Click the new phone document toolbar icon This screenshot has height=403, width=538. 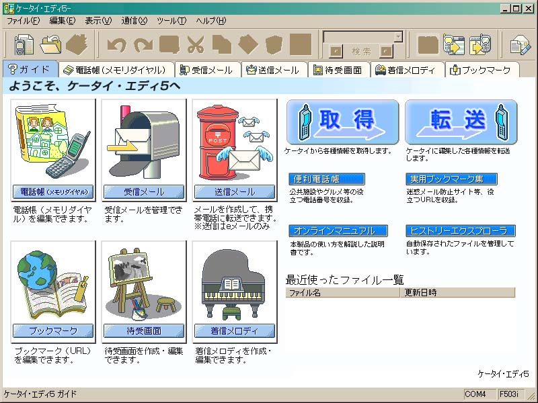point(24,44)
